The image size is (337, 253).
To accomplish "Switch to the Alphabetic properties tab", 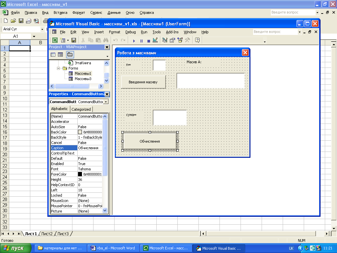I will point(59,109).
